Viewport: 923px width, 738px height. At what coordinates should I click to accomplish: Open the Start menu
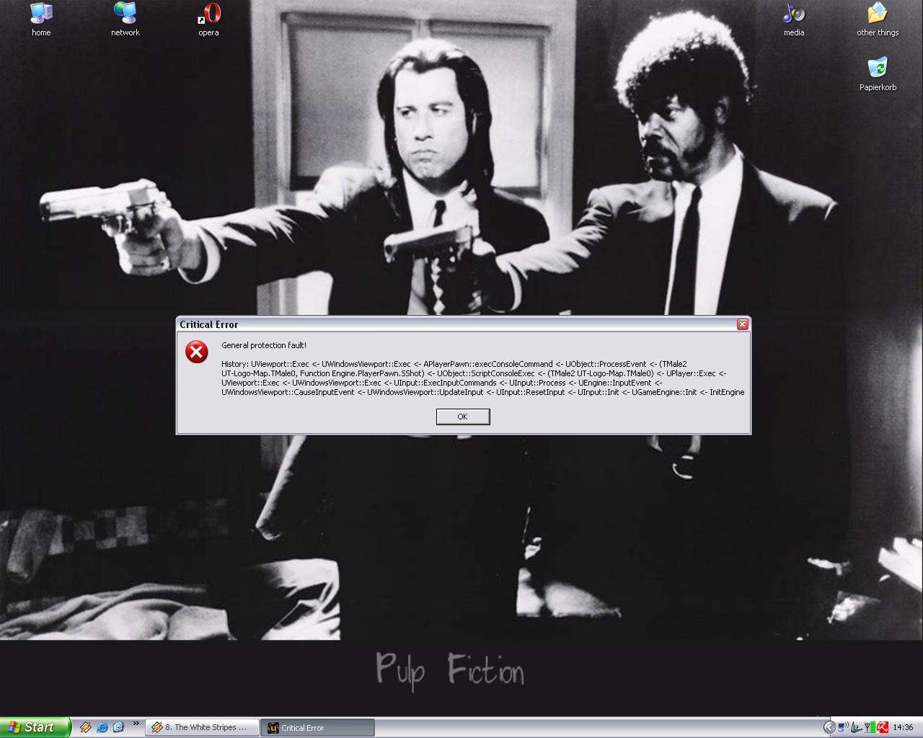(x=35, y=727)
